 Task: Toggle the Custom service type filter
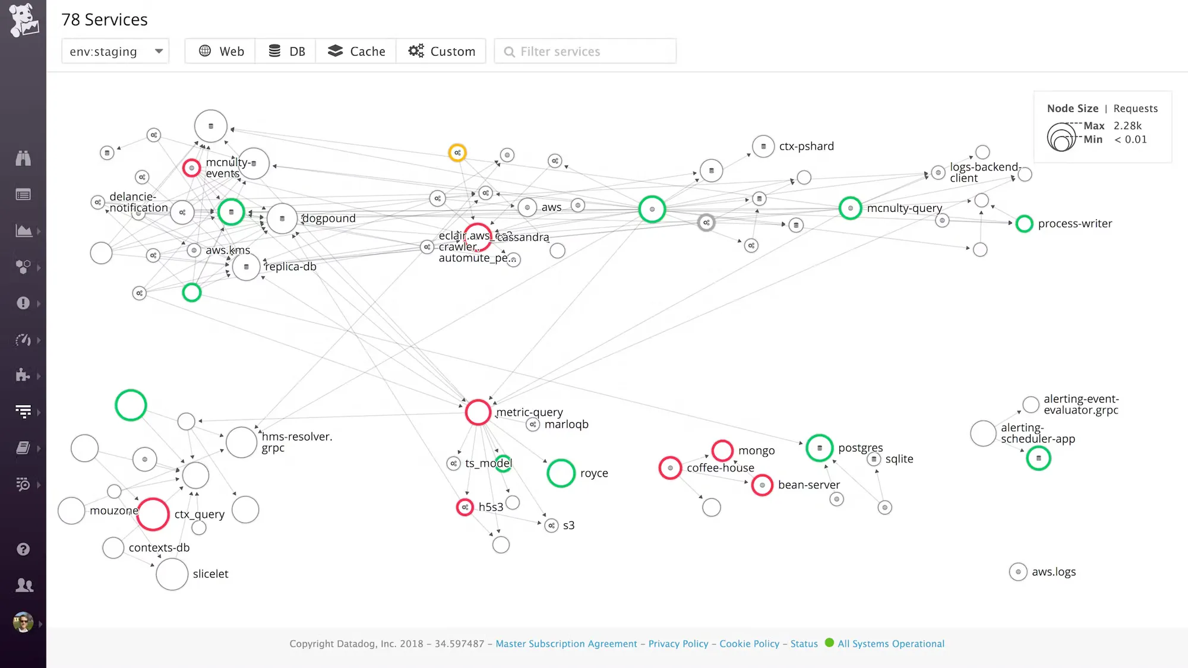tap(441, 51)
